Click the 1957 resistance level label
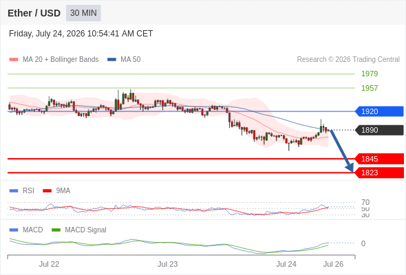The height and width of the screenshot is (275, 406). pos(370,88)
